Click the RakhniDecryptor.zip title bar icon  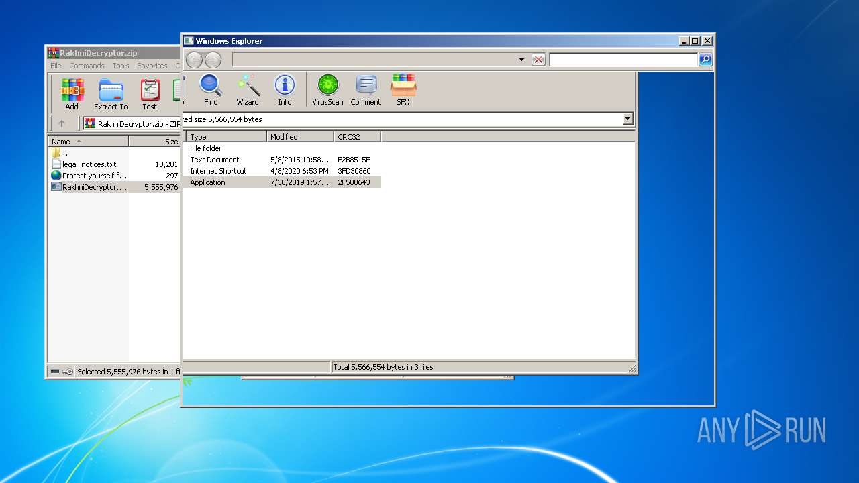[53, 53]
